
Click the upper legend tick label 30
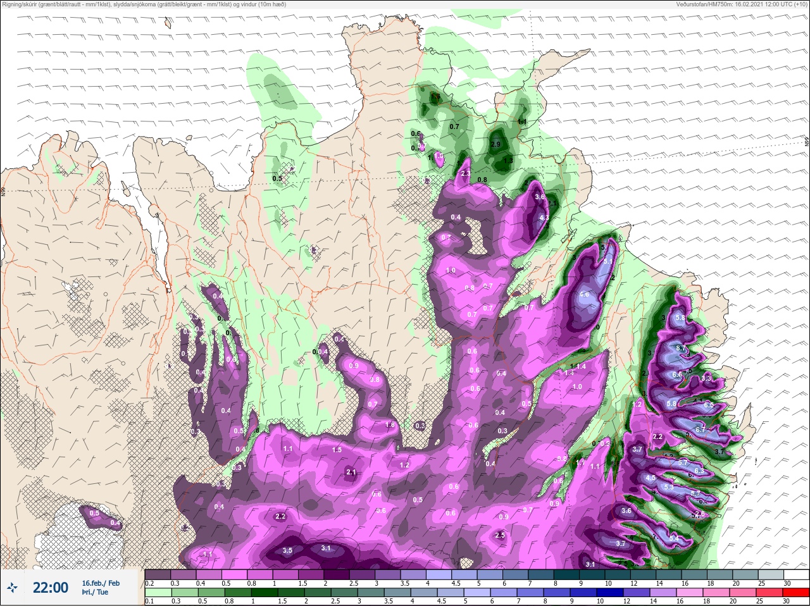click(787, 583)
